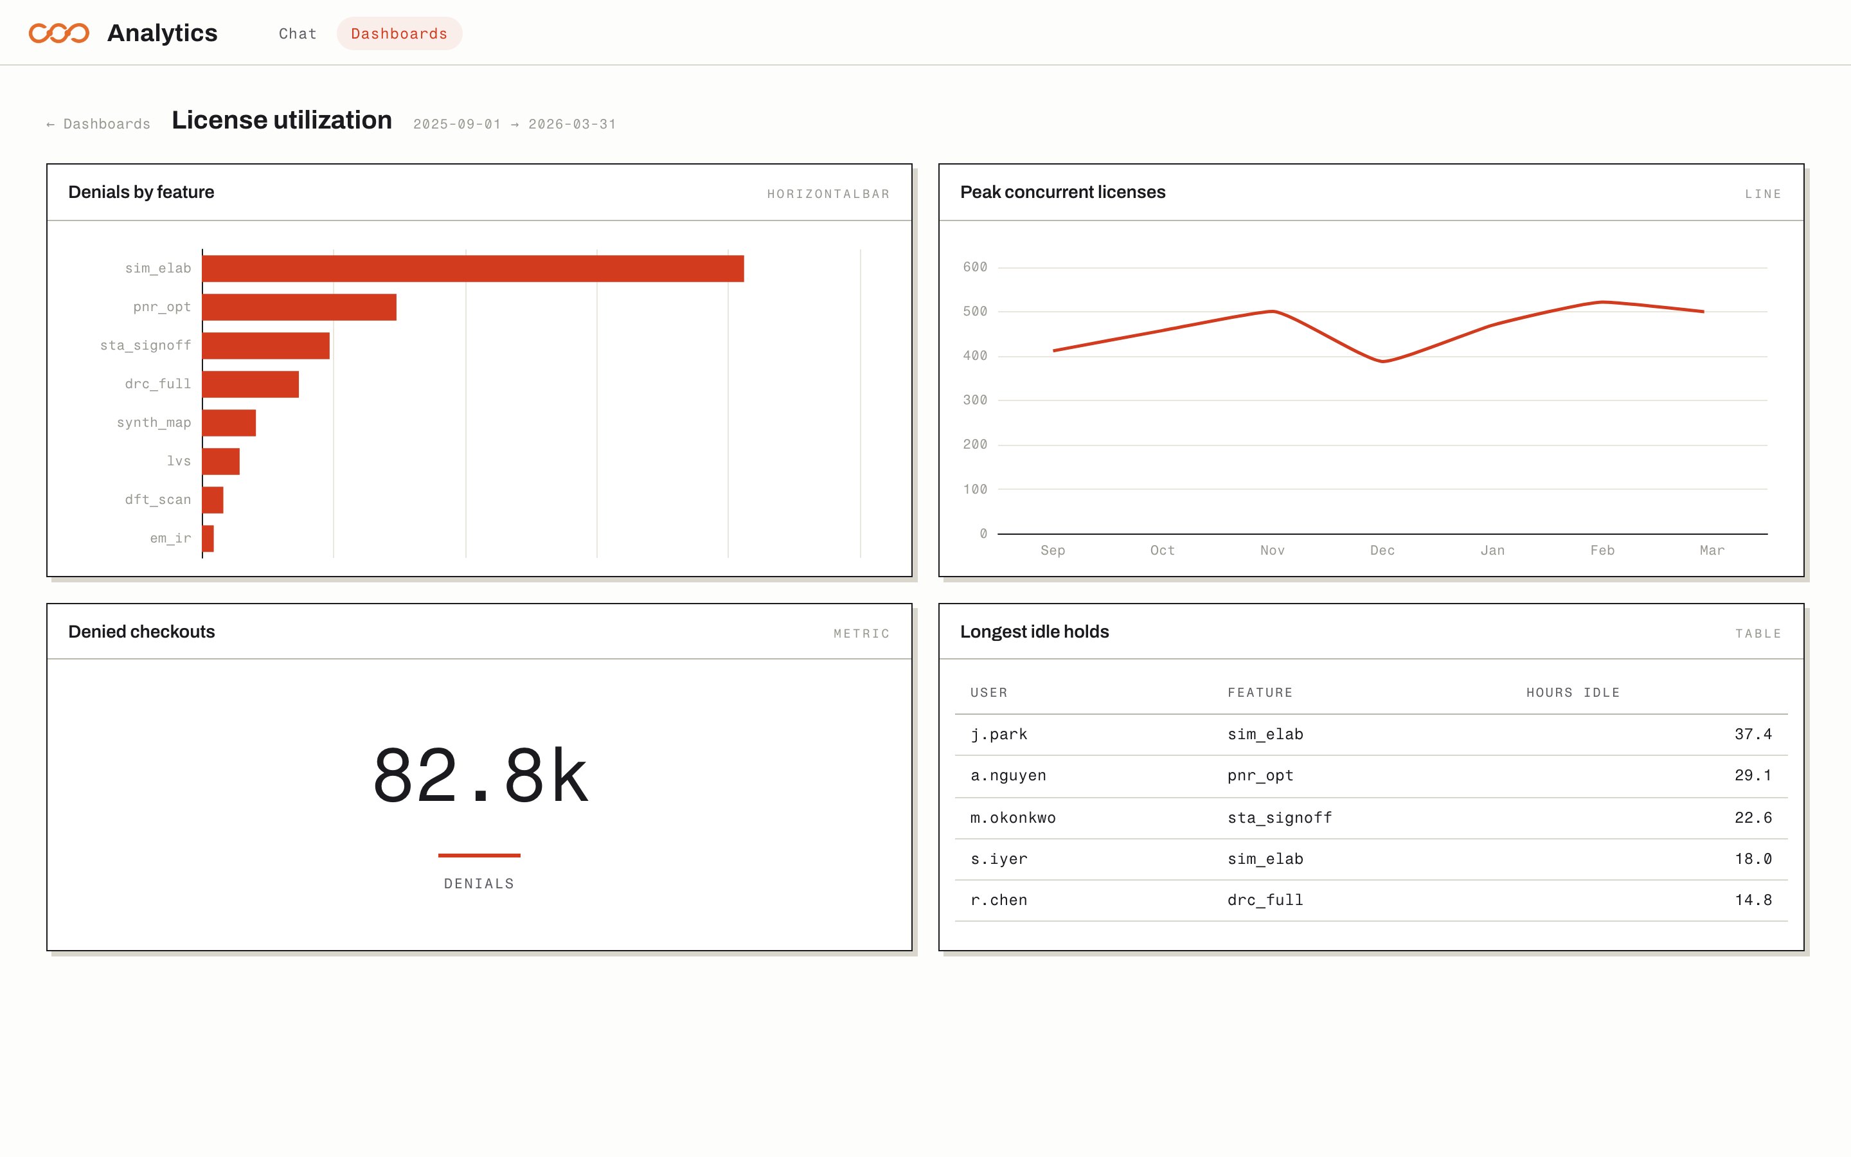The image size is (1851, 1157).
Task: Select the a.nguyen table row
Action: 1371,776
